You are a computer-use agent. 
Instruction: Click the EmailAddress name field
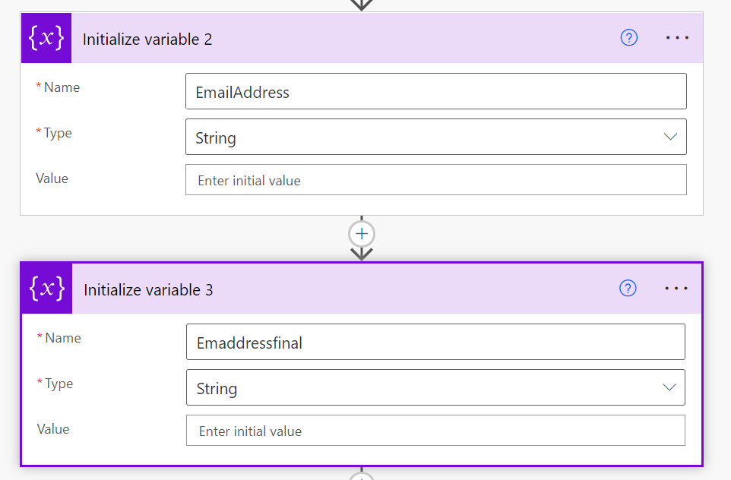click(x=435, y=92)
